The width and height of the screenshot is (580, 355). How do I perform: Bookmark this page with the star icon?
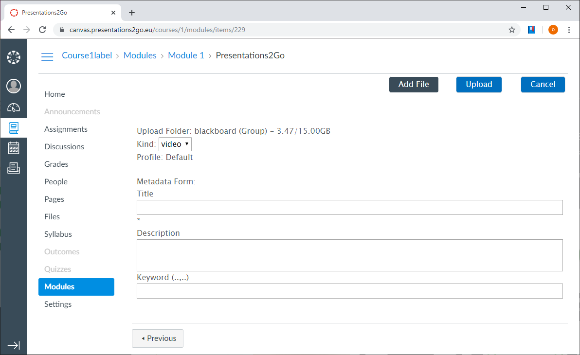(x=511, y=30)
